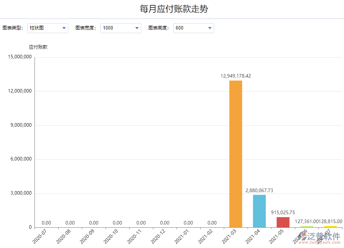This screenshot has width=344, height=248.
Task: Click the 应付账款 axis label
Action: (x=38, y=47)
